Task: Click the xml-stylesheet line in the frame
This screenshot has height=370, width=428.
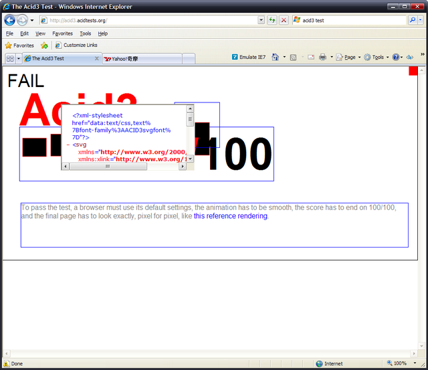Action: tap(98, 116)
